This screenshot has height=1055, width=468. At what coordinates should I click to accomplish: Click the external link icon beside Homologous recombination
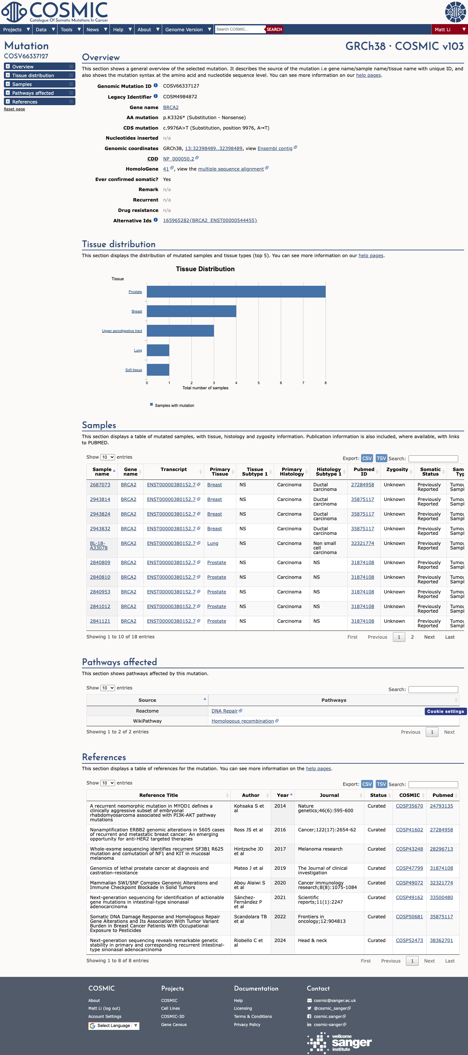coord(277,721)
